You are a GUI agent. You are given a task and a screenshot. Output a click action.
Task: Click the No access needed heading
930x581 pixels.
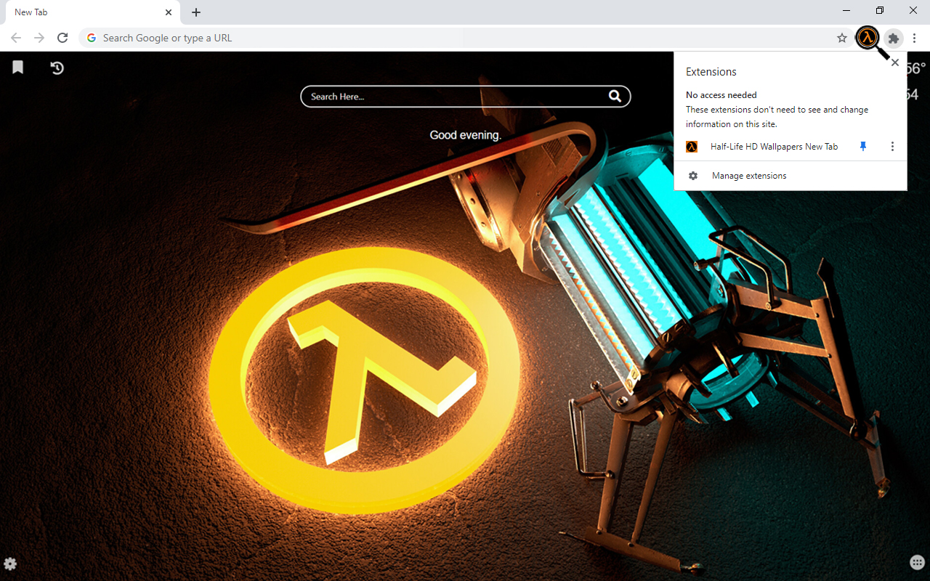click(x=721, y=95)
